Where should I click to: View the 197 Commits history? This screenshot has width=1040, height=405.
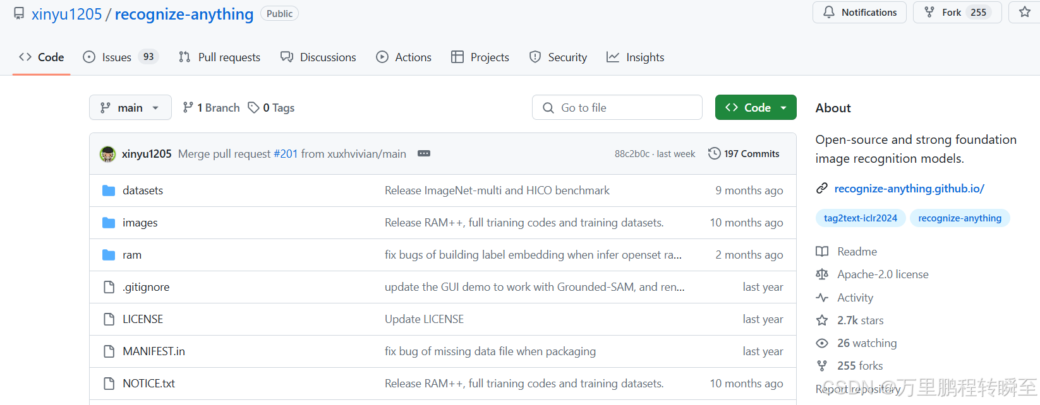[x=744, y=153]
